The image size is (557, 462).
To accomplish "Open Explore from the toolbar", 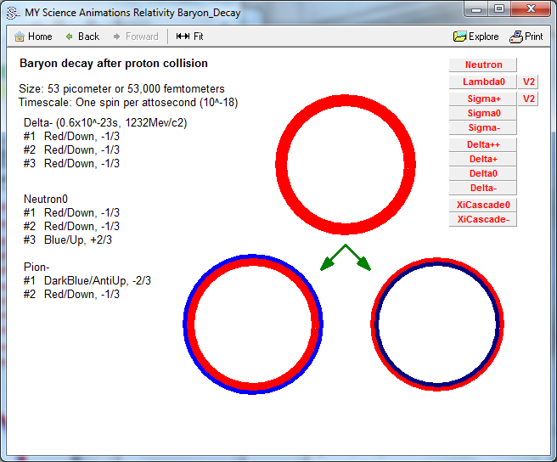I will [460, 37].
